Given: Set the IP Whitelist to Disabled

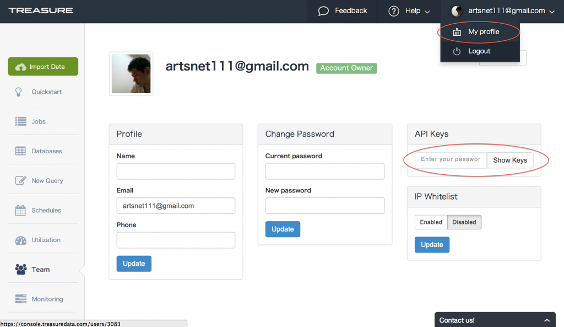Looking at the screenshot, I should [x=464, y=222].
